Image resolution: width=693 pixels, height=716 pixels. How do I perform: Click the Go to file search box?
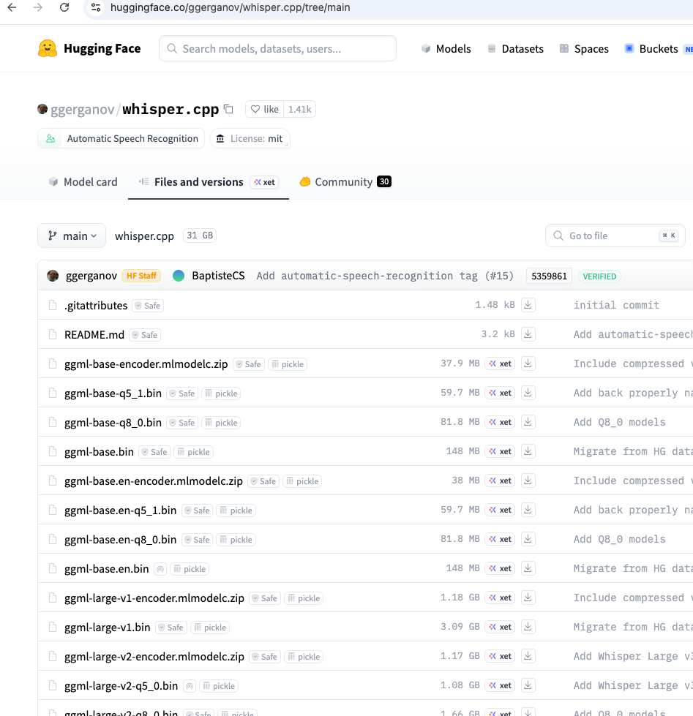coord(615,235)
